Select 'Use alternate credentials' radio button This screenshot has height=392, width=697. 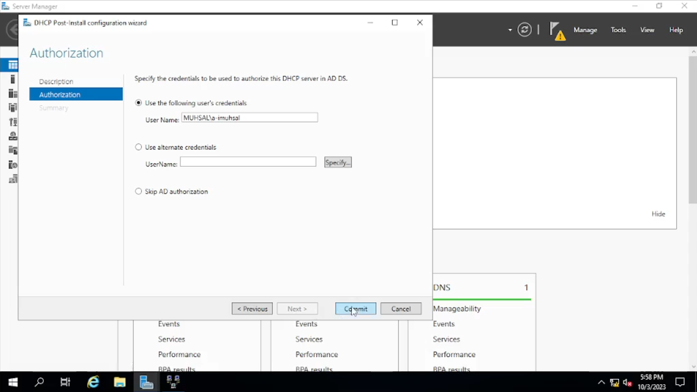139,147
